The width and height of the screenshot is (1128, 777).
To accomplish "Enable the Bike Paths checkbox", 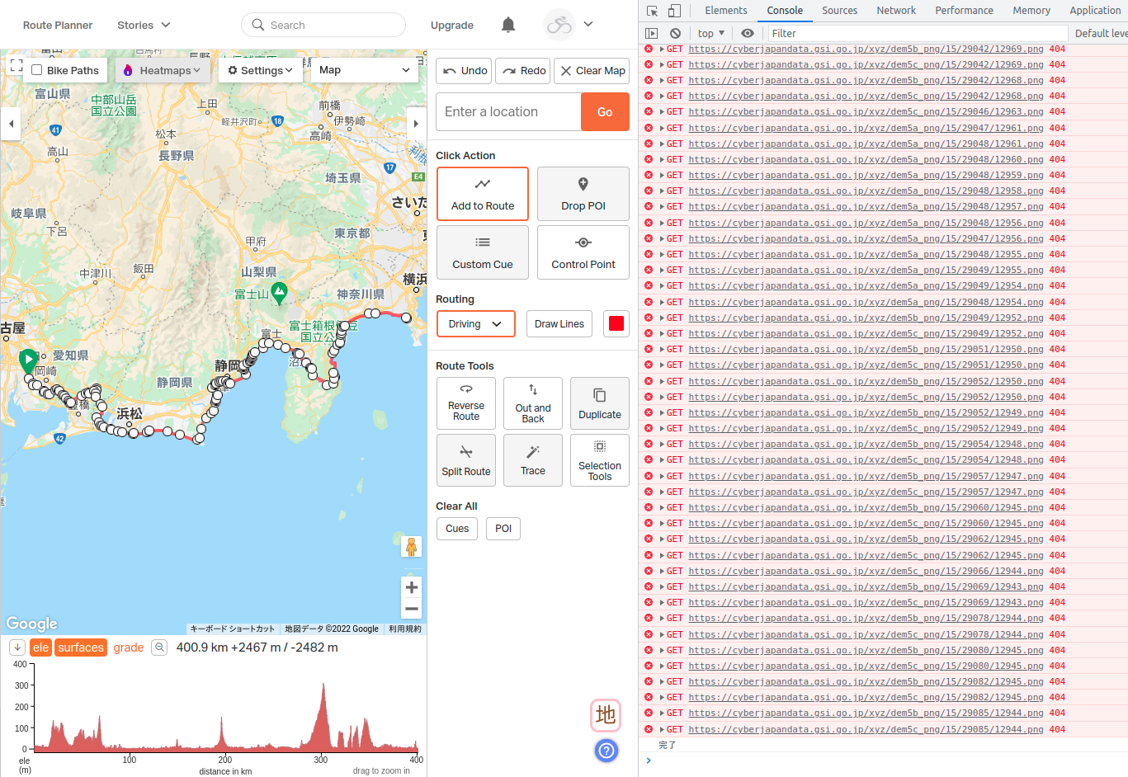I will [x=36, y=70].
